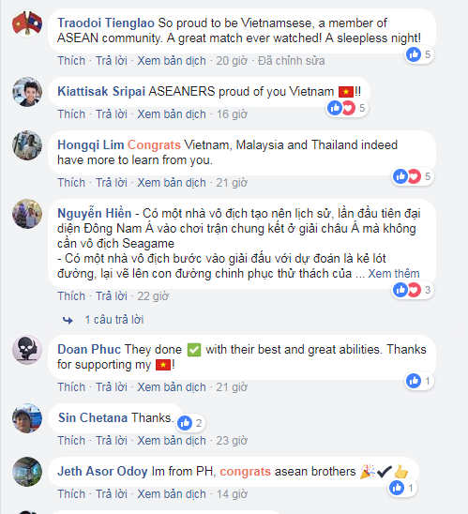
Task: Toggle 'Thích' on Sin Chetana's comment
Action: pyautogui.click(x=71, y=440)
